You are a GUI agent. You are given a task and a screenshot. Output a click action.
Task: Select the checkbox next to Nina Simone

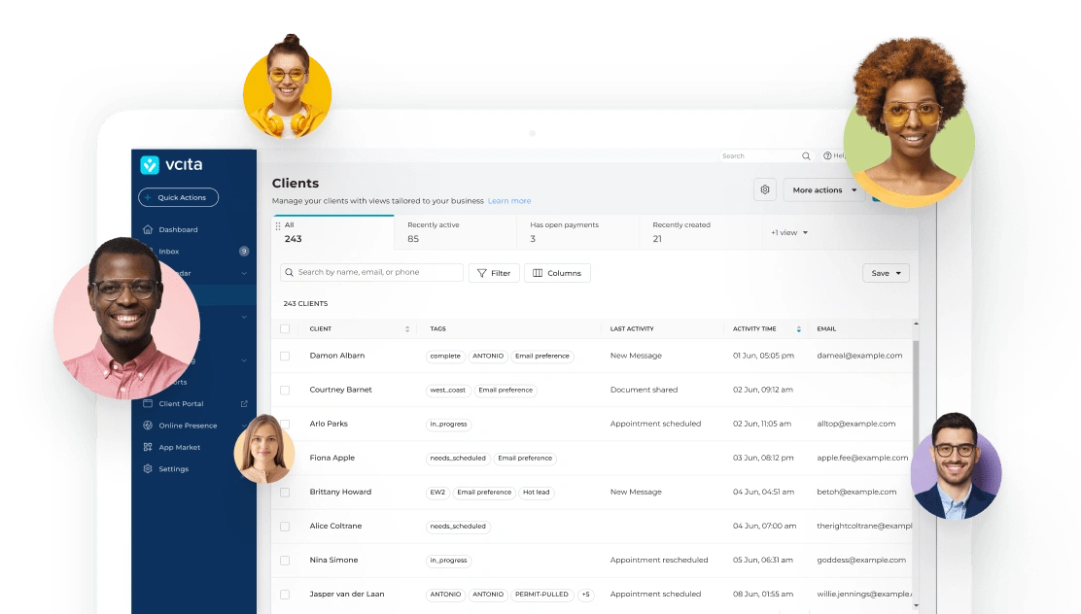[284, 560]
